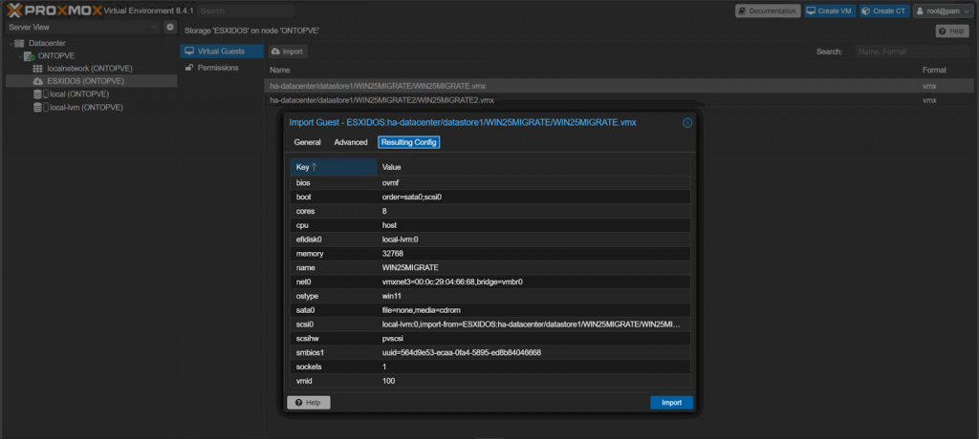
Task: Select the name WIN25MIGRATE row
Action: coord(490,267)
